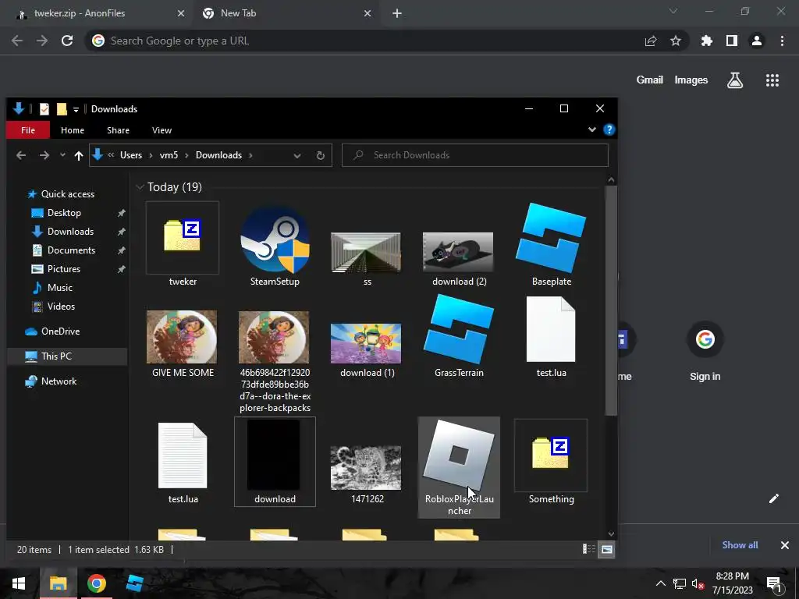
Task: Select the Something zip archive
Action: (551, 463)
